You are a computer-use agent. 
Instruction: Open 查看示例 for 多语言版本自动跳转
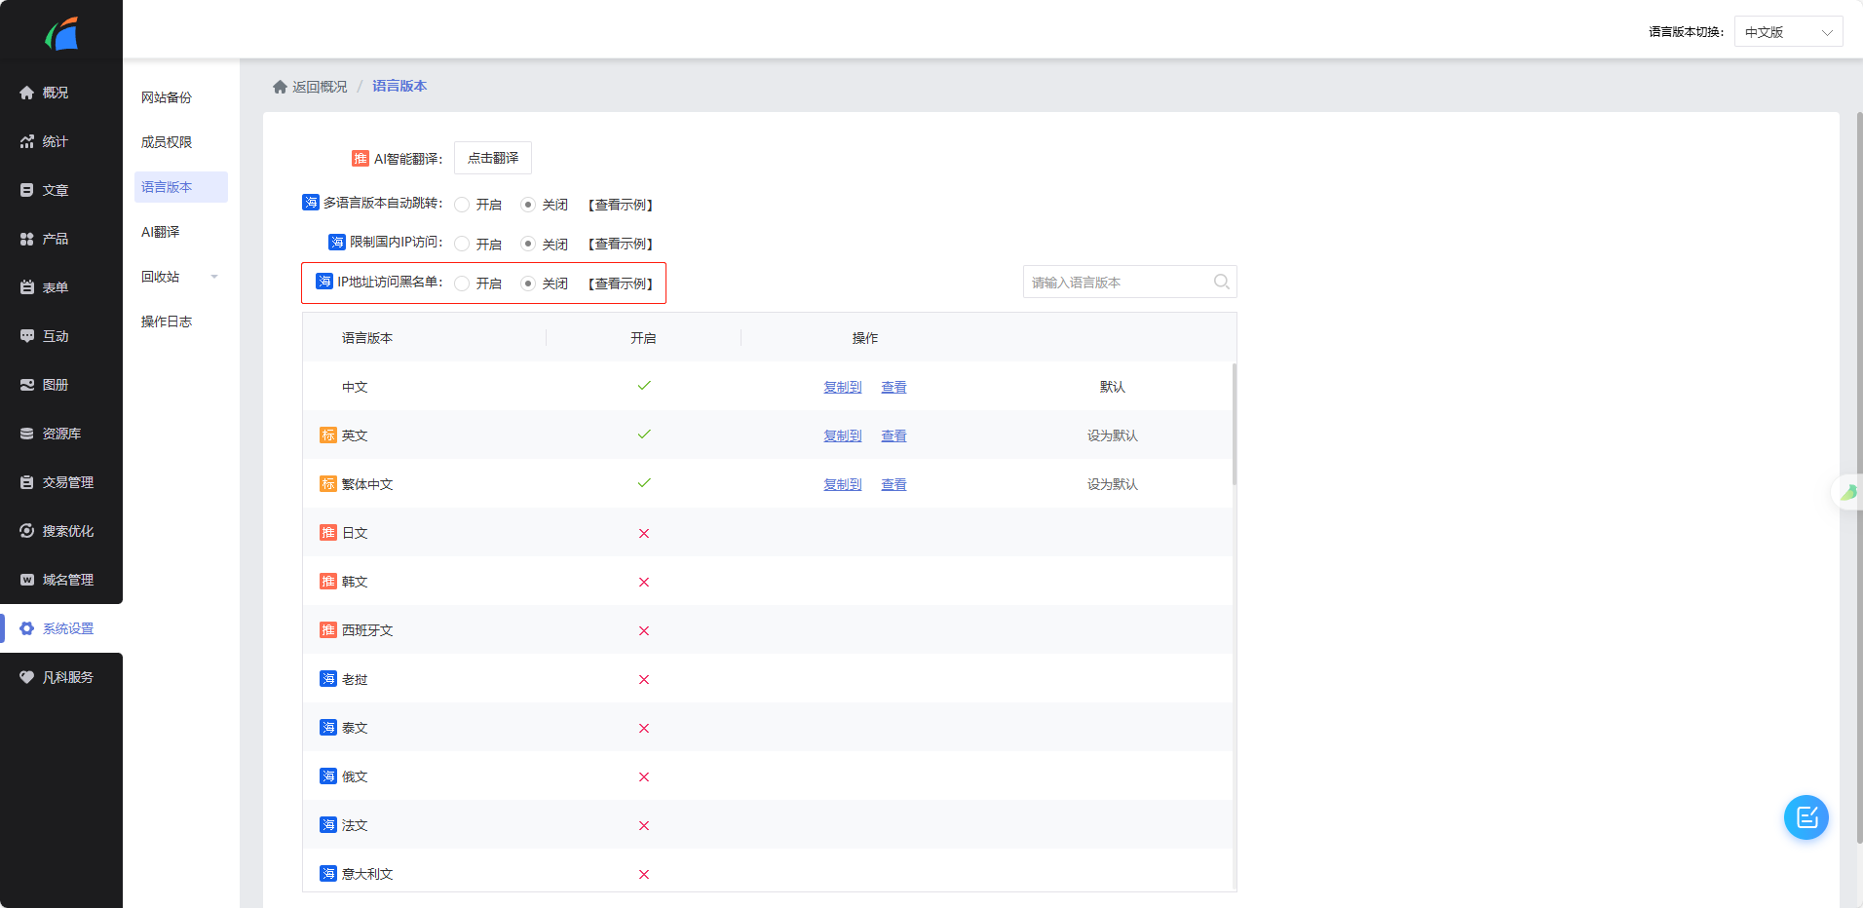pos(621,205)
